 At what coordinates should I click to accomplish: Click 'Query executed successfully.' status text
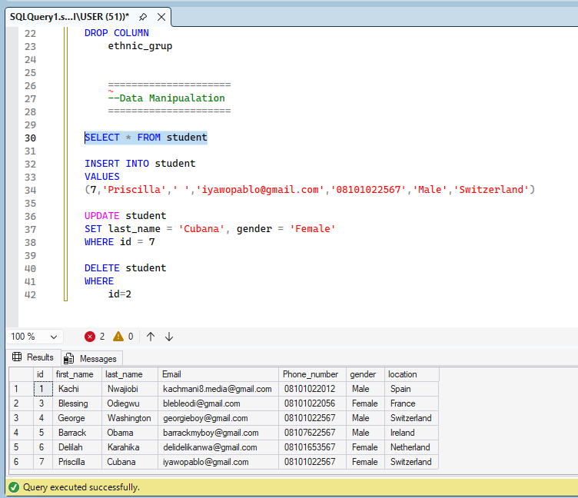pyautogui.click(x=81, y=487)
